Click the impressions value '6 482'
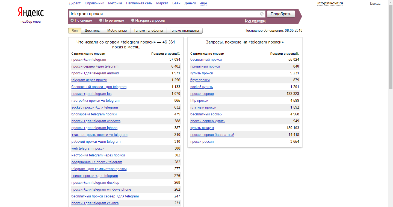Image resolution: width=393 pixels, height=207 pixels. (x=176, y=66)
